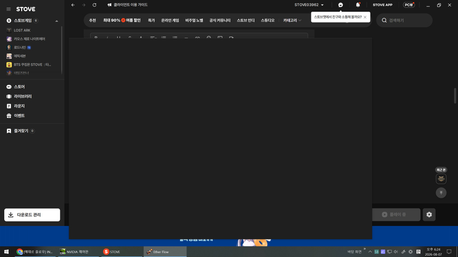Open the Windows Start menu
Screen dimensions: 458x257
[6, 252]
